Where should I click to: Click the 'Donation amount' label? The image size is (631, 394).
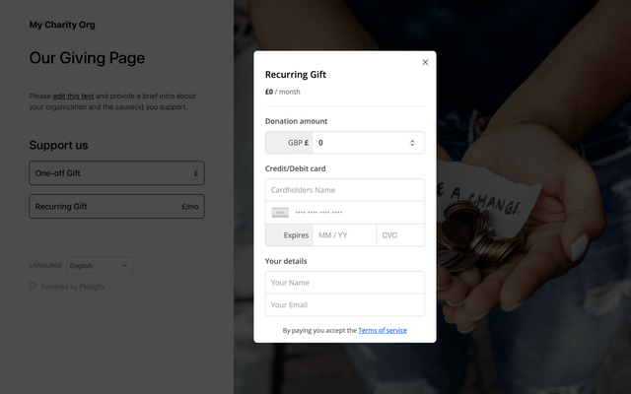tap(296, 121)
